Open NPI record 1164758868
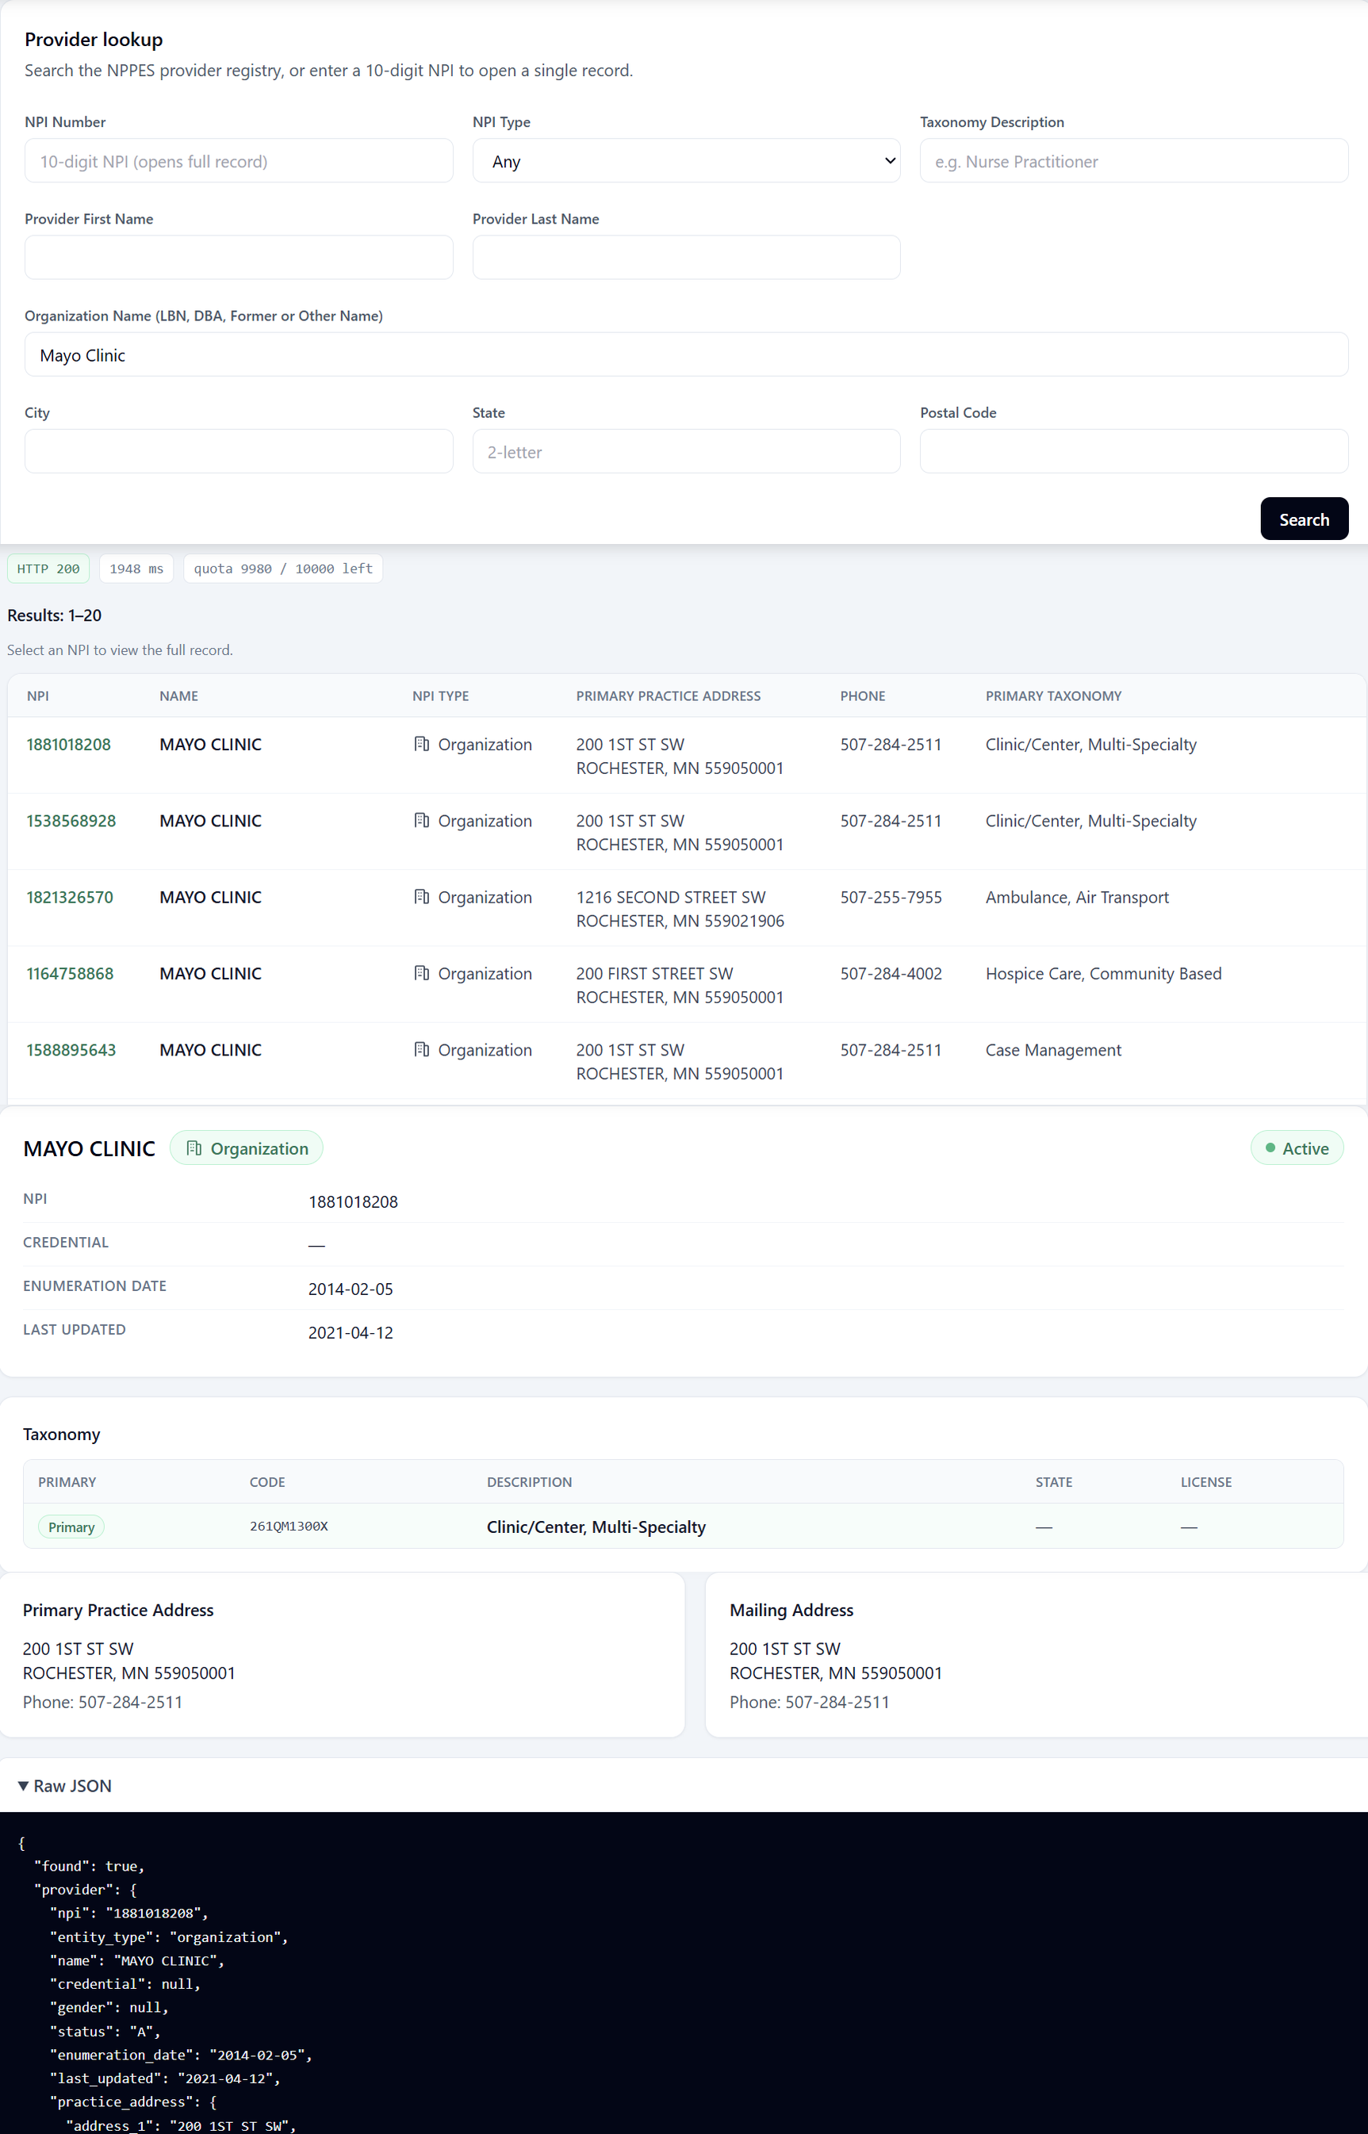1368x2134 pixels. pyautogui.click(x=70, y=973)
